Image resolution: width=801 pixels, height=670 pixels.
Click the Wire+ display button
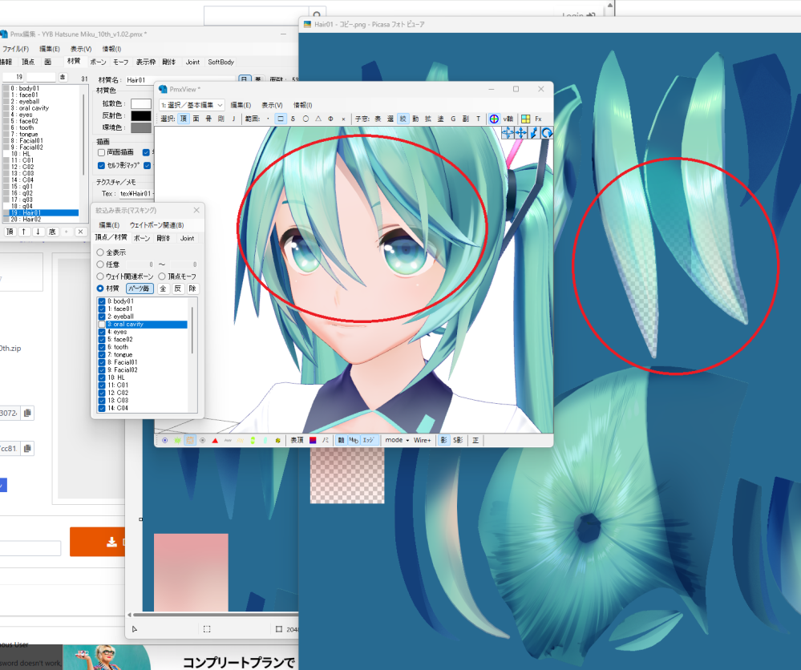[422, 440]
